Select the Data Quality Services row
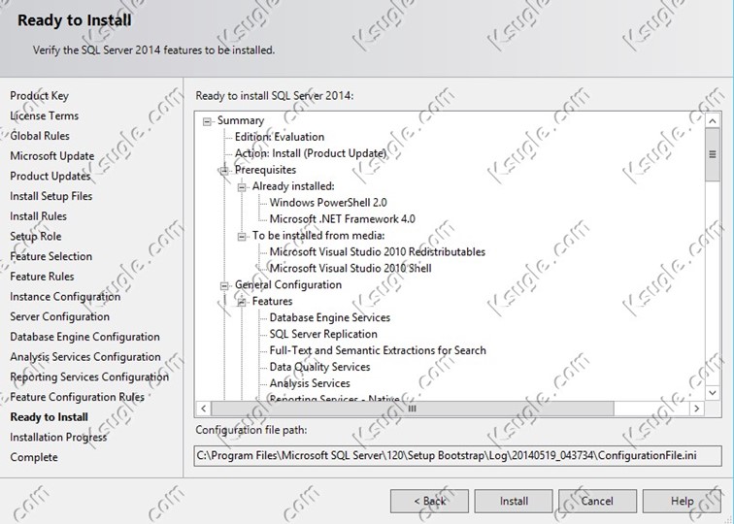Screen dimensions: 734x524 [x=319, y=367]
